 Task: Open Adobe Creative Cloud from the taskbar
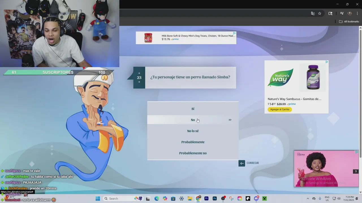240,198
